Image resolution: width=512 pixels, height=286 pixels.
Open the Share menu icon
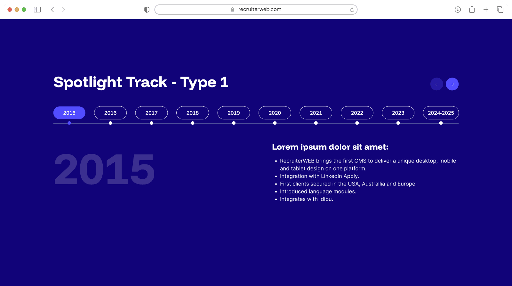click(x=472, y=10)
